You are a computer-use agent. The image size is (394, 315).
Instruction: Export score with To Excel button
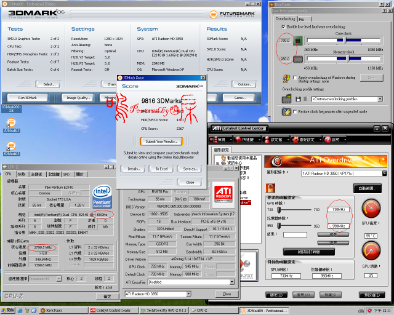tap(161, 169)
